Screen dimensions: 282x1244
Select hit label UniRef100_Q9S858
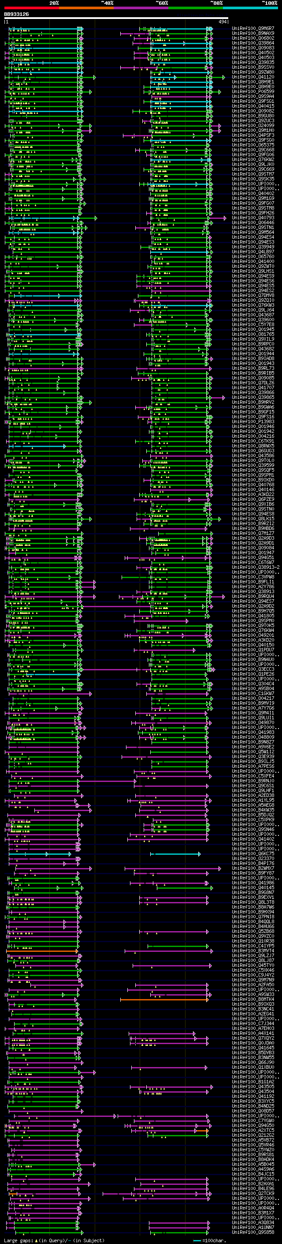click(x=253, y=1232)
